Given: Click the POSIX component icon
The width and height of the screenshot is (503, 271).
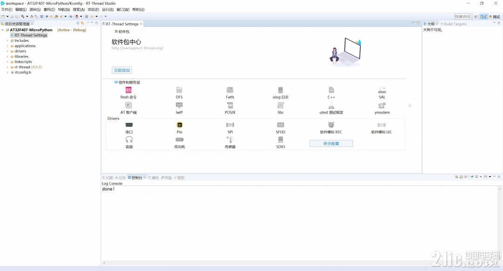Looking at the screenshot, I should (230, 105).
